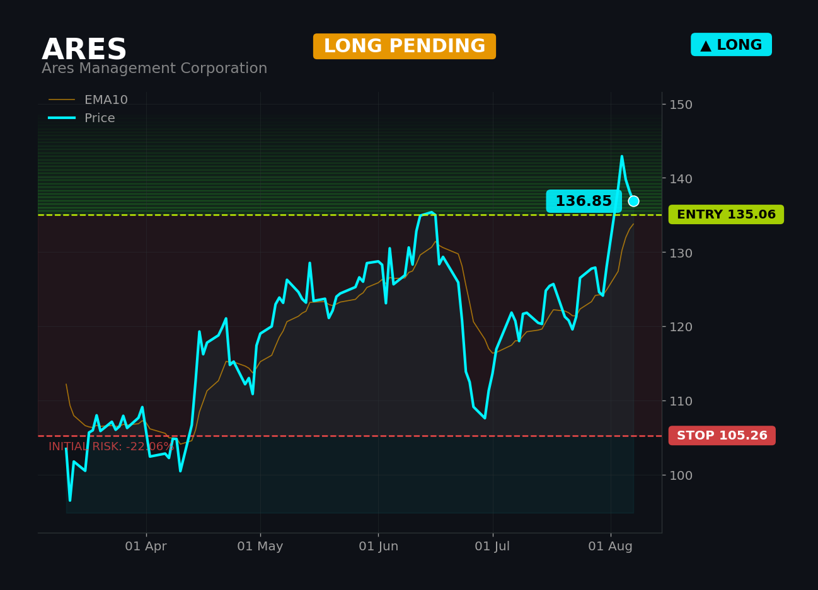Screen dimensions: 818x590
Task: Click the 136.85 current price label
Action: coord(584,201)
